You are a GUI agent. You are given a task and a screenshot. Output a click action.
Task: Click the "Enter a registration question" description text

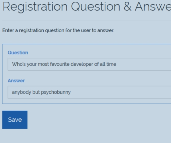coord(58,30)
